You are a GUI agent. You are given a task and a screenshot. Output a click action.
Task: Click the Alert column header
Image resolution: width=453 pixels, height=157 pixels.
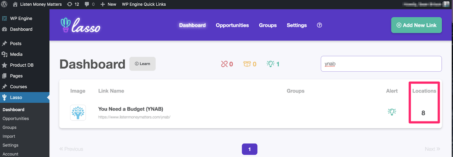point(392,91)
